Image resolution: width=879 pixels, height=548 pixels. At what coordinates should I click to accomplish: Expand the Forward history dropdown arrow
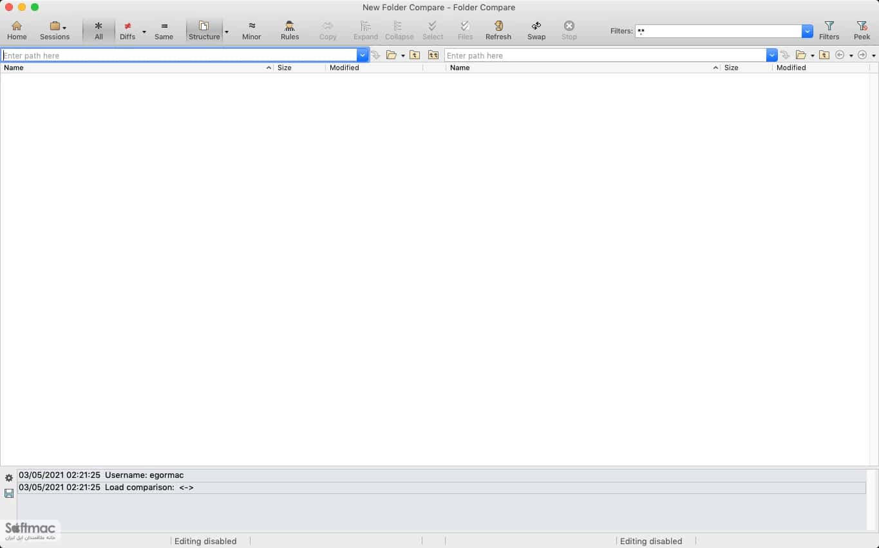pyautogui.click(x=874, y=56)
